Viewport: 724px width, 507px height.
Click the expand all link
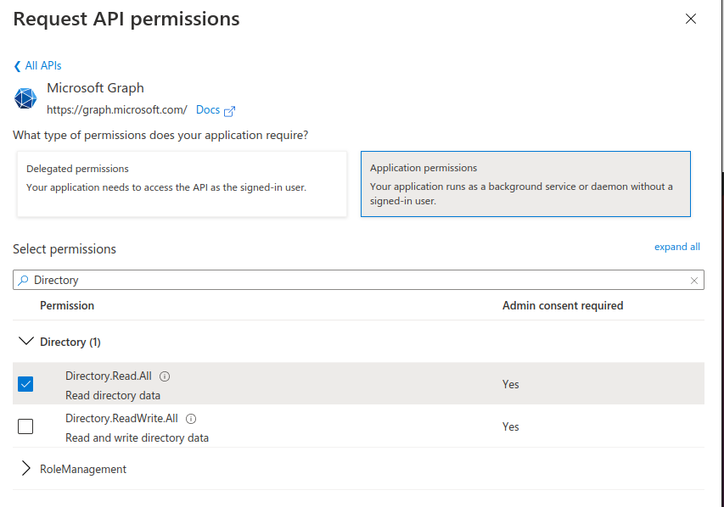point(676,247)
